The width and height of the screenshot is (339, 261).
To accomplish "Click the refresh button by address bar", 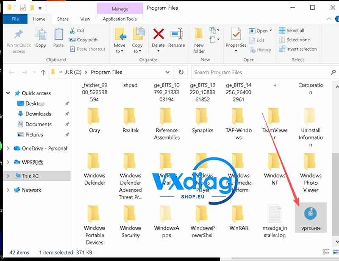I will click(181, 72).
